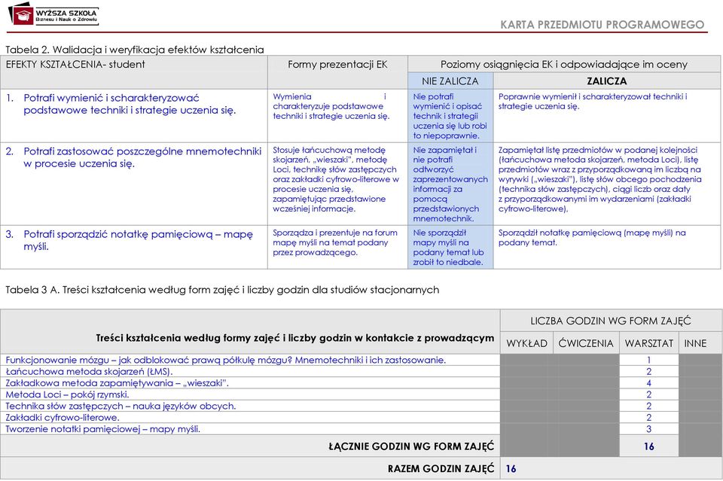This screenshot has width=723, height=481.
Task: Click workshop hours '2' for Zakładki cyfrowo-literowe
Action: [648, 418]
